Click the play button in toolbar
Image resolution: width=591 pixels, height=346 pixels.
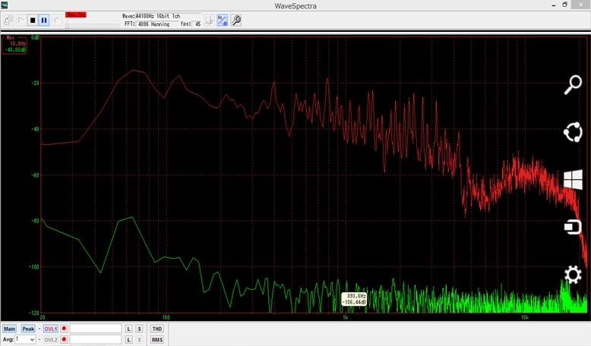(21, 20)
